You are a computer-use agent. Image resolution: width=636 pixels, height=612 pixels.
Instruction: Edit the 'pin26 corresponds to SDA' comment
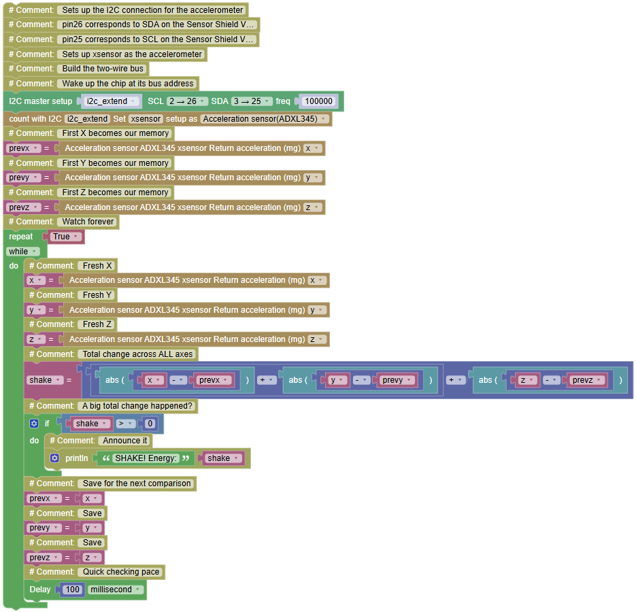click(x=157, y=24)
